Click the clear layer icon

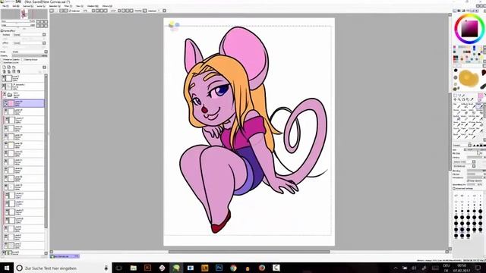(14, 71)
